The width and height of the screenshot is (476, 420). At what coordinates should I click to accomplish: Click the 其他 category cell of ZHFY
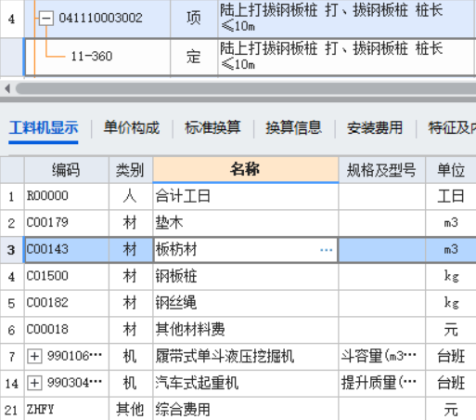131,410
